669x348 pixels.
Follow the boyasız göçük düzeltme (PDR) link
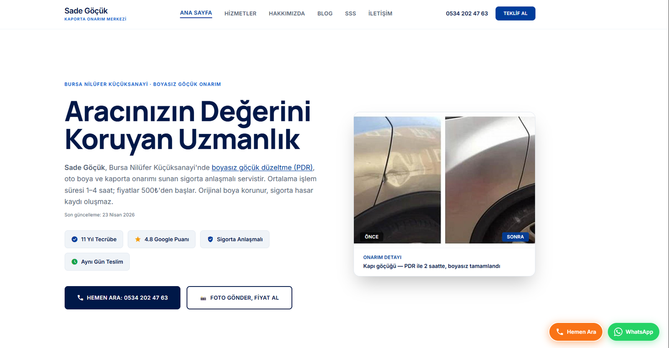coord(262,167)
